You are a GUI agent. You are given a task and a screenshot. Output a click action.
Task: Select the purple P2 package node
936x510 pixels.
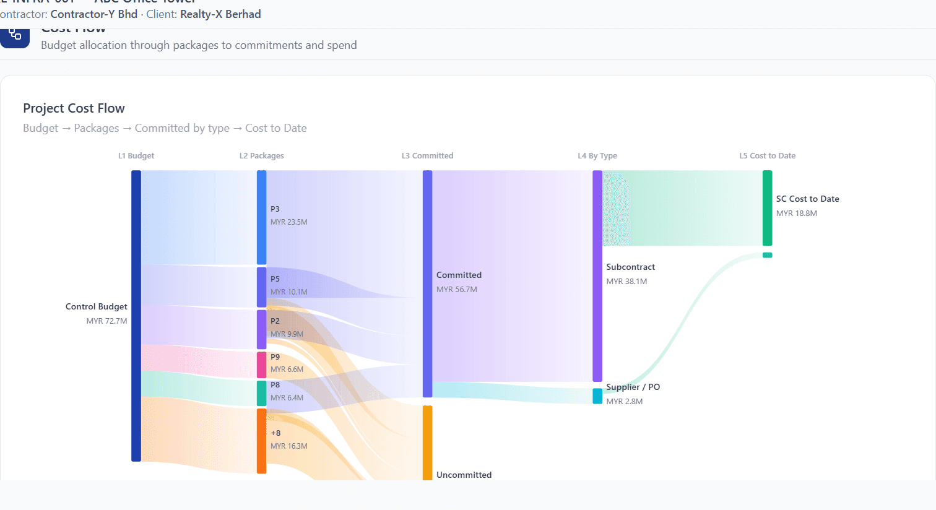[x=262, y=329]
